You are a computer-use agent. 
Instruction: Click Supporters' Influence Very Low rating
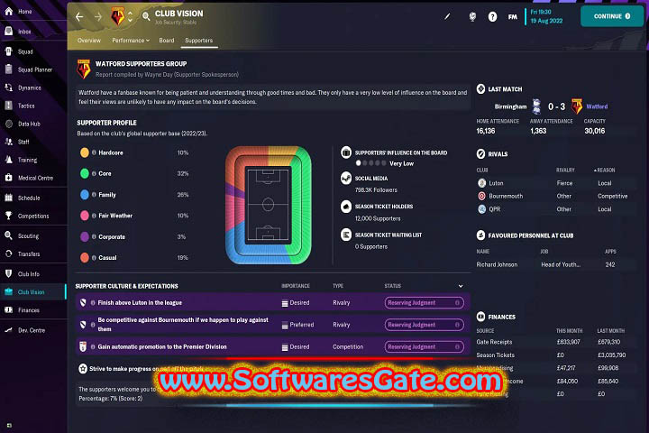[385, 163]
